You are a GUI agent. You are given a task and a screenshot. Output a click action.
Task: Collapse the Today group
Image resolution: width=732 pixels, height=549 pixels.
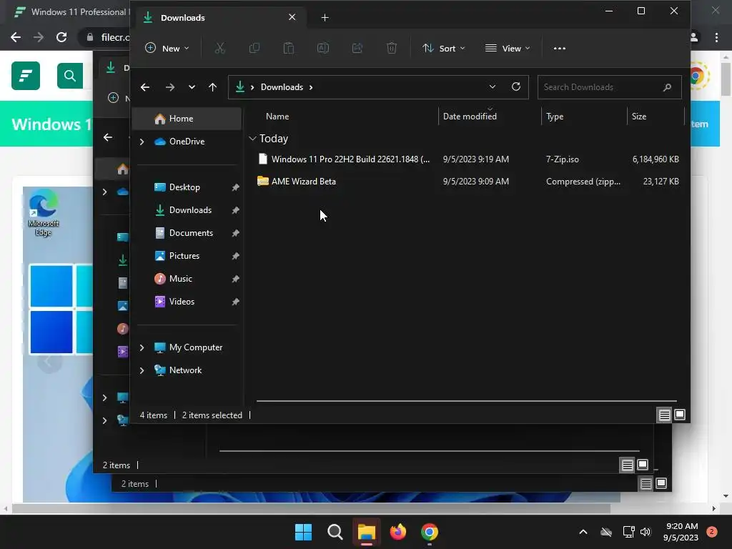click(x=252, y=139)
